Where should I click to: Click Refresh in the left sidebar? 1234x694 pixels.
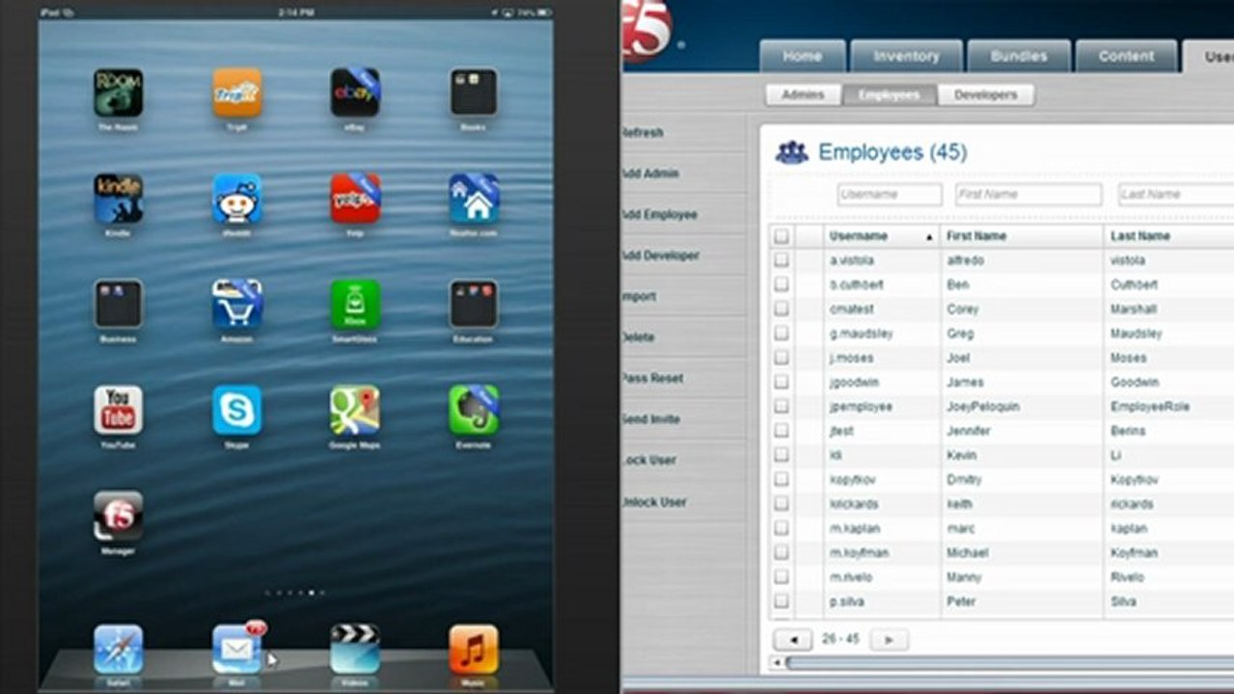[644, 133]
